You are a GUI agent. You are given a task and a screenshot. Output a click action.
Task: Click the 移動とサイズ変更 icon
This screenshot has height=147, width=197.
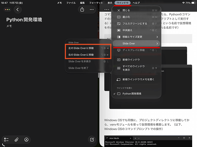coord(118,37)
